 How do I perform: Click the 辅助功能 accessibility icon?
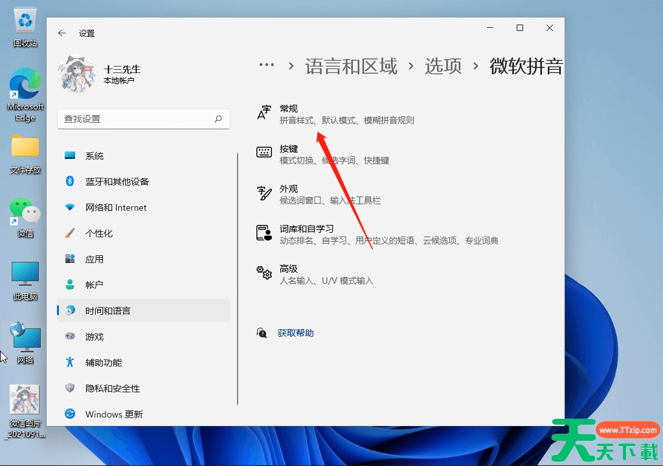tap(70, 362)
